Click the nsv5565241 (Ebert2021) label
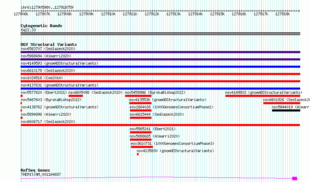The image size is (310, 182). (153, 129)
